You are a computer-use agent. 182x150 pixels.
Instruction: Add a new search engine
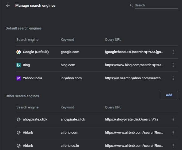169,95
